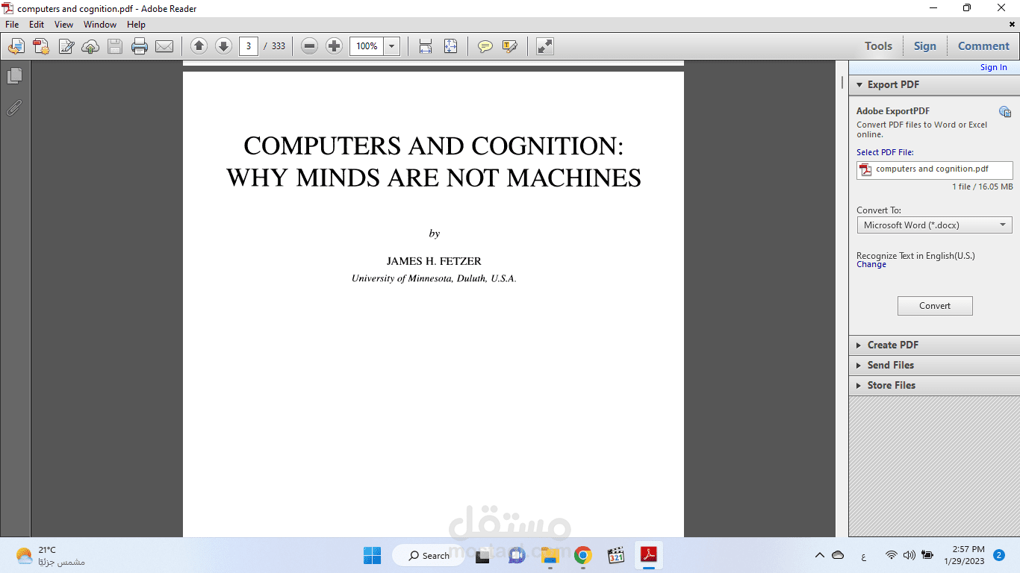Email the PDF as attachment
The image size is (1020, 573).
click(165, 46)
